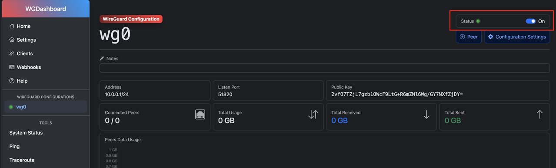Click the Total Usage value 0 GB
The image size is (556, 168).
pos(226,121)
